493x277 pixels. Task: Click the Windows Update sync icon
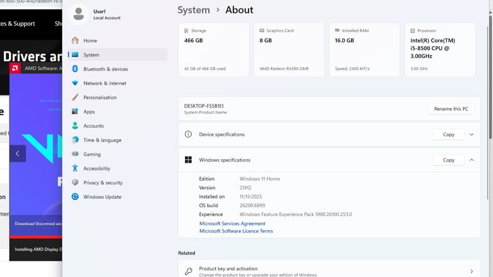coord(75,197)
